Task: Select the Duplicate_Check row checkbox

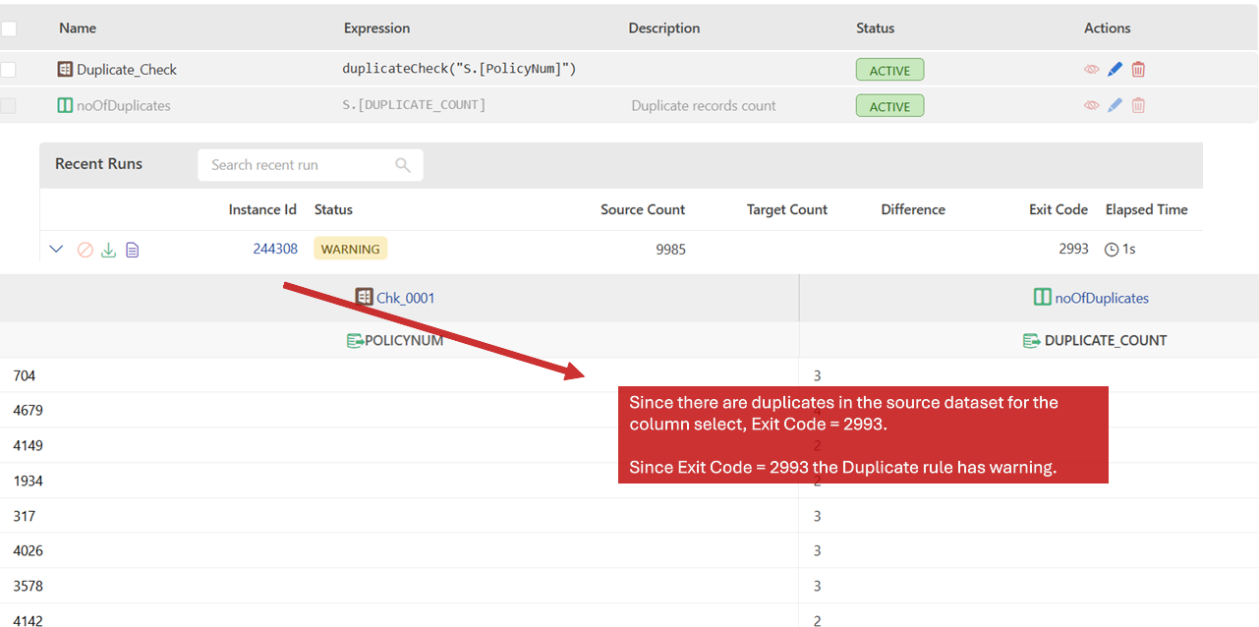Action: (x=8, y=70)
